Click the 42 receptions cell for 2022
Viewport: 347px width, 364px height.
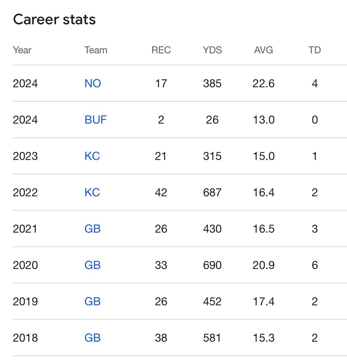(x=161, y=193)
